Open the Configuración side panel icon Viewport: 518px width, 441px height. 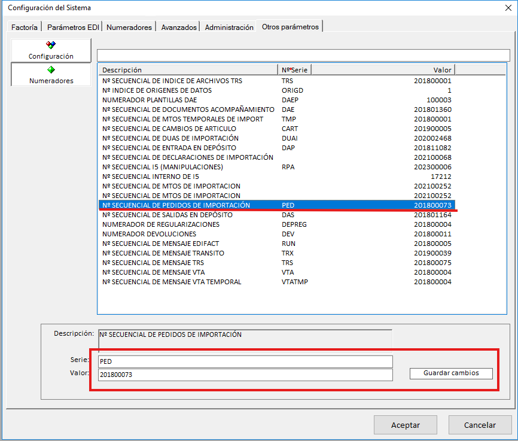(x=51, y=45)
